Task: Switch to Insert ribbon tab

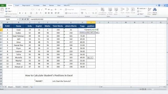Action: (x=17, y=5)
